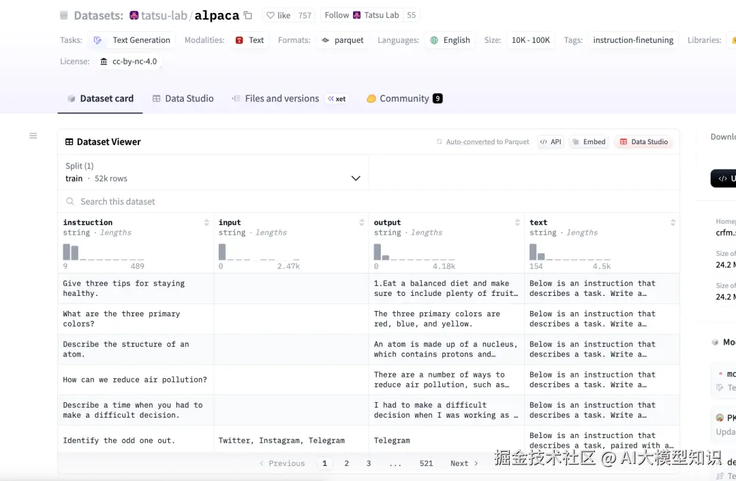The height and width of the screenshot is (481, 736).
Task: Click the input lengths histogram
Action: [x=259, y=252]
